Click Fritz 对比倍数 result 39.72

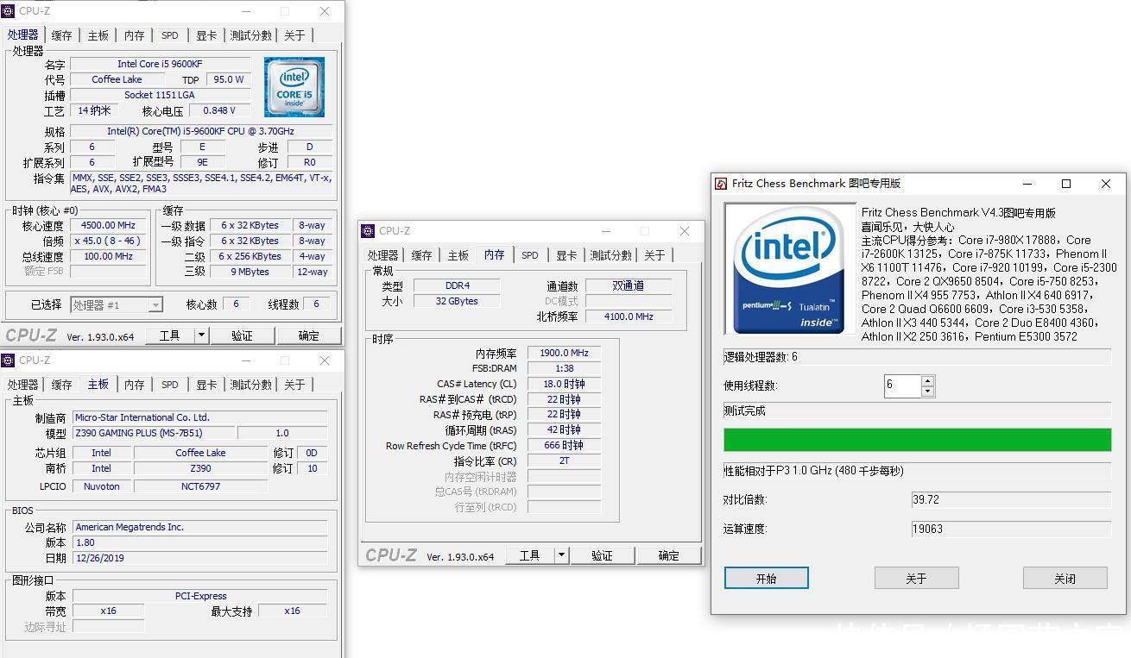(1011, 499)
